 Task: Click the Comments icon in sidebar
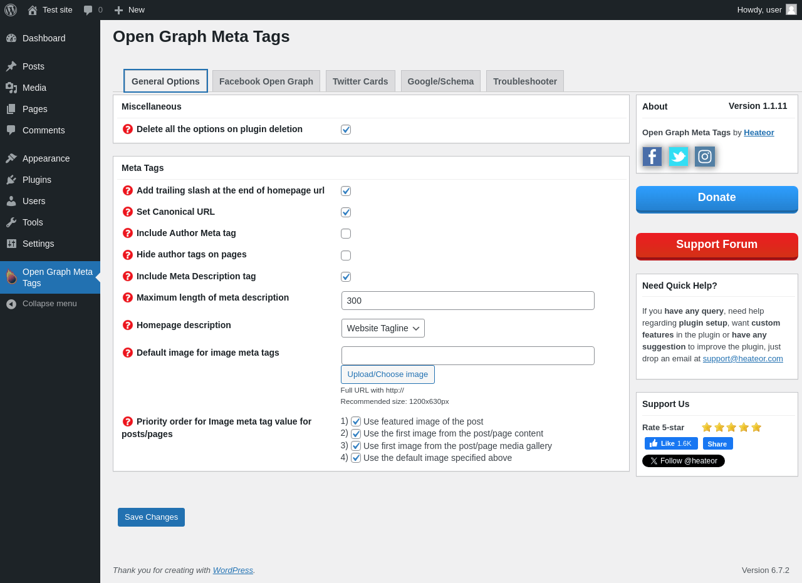pyautogui.click(x=11, y=130)
